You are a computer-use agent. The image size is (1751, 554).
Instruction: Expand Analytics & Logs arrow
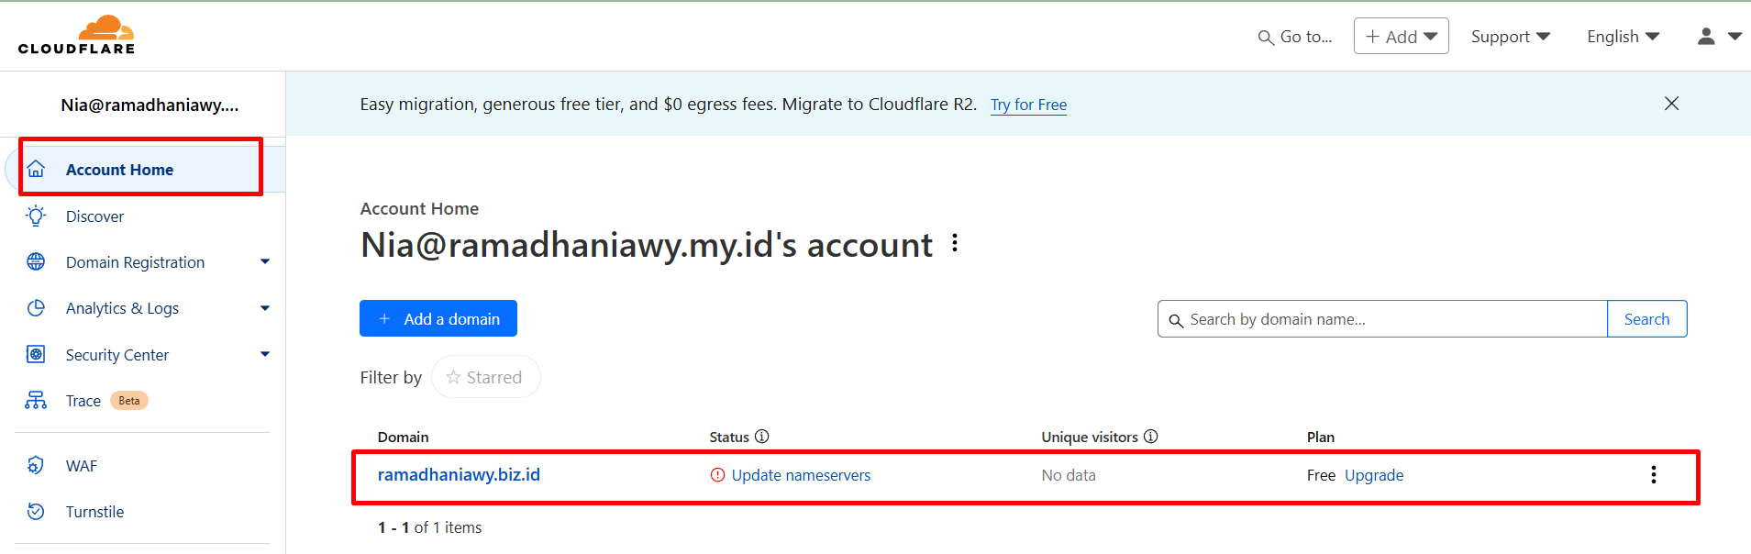click(x=265, y=308)
